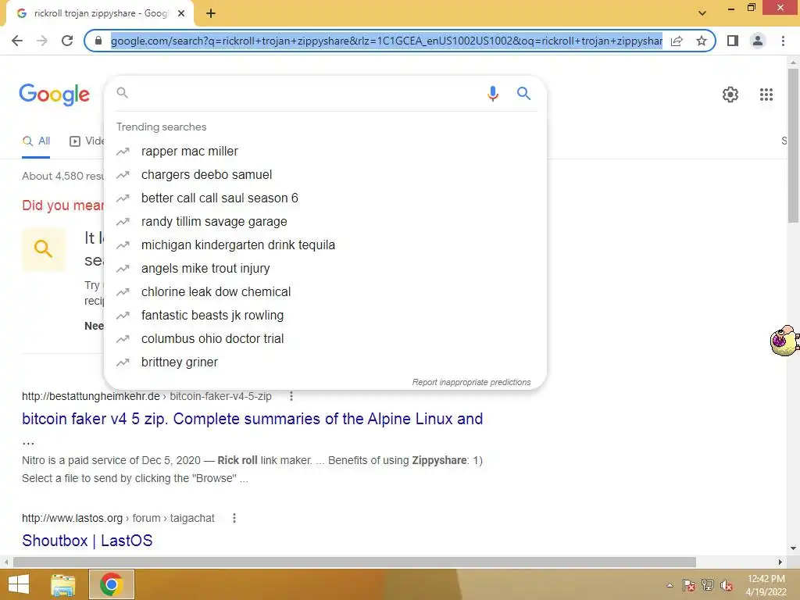Share this page from the address bar
The image size is (800, 600).
point(677,41)
